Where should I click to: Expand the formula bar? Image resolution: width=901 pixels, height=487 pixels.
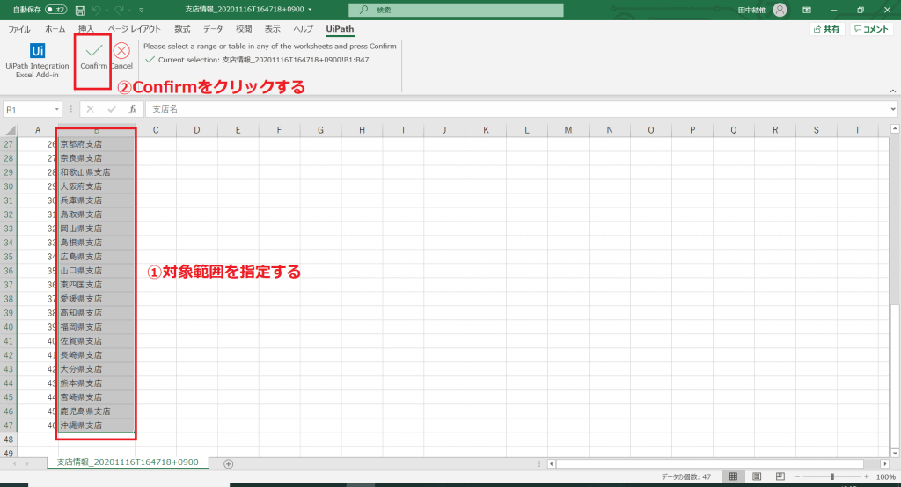click(892, 110)
